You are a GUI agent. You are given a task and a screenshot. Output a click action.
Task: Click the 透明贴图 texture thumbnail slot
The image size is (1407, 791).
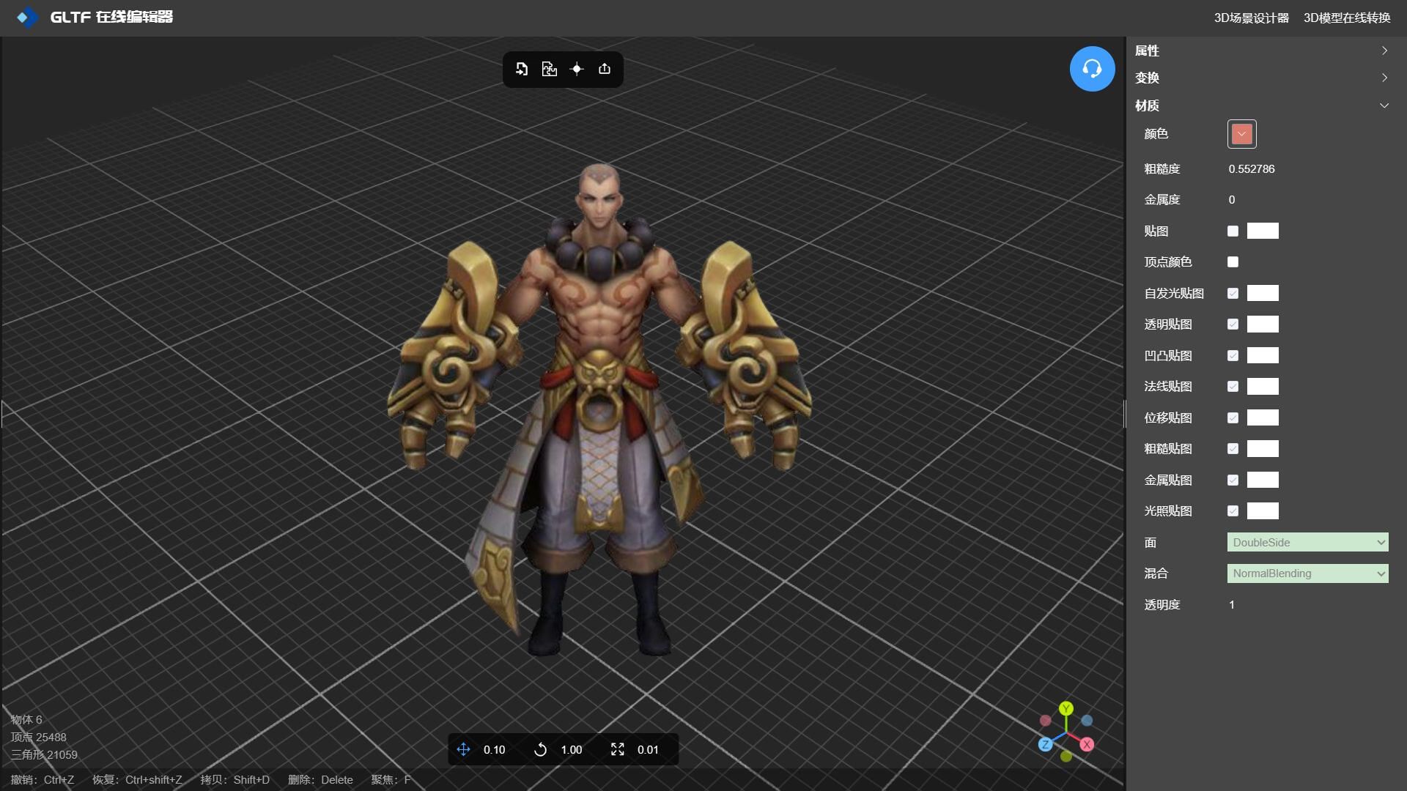click(x=1263, y=324)
